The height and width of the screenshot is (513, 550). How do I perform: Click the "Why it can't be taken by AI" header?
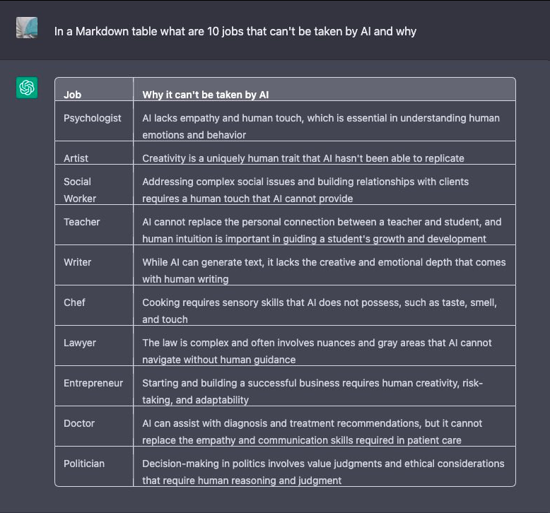pyautogui.click(x=205, y=95)
